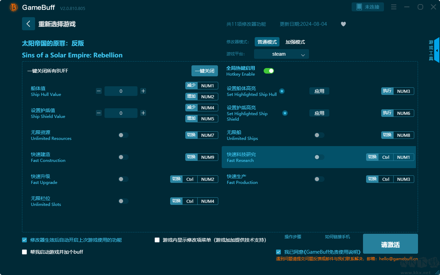Open how to link phone (如何链接手机) link
The image size is (440, 275).
pyautogui.click(x=338, y=237)
